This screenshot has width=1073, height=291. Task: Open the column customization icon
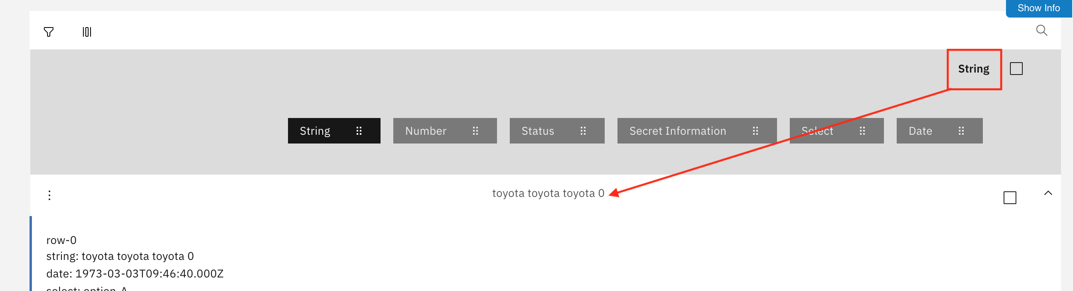[87, 32]
